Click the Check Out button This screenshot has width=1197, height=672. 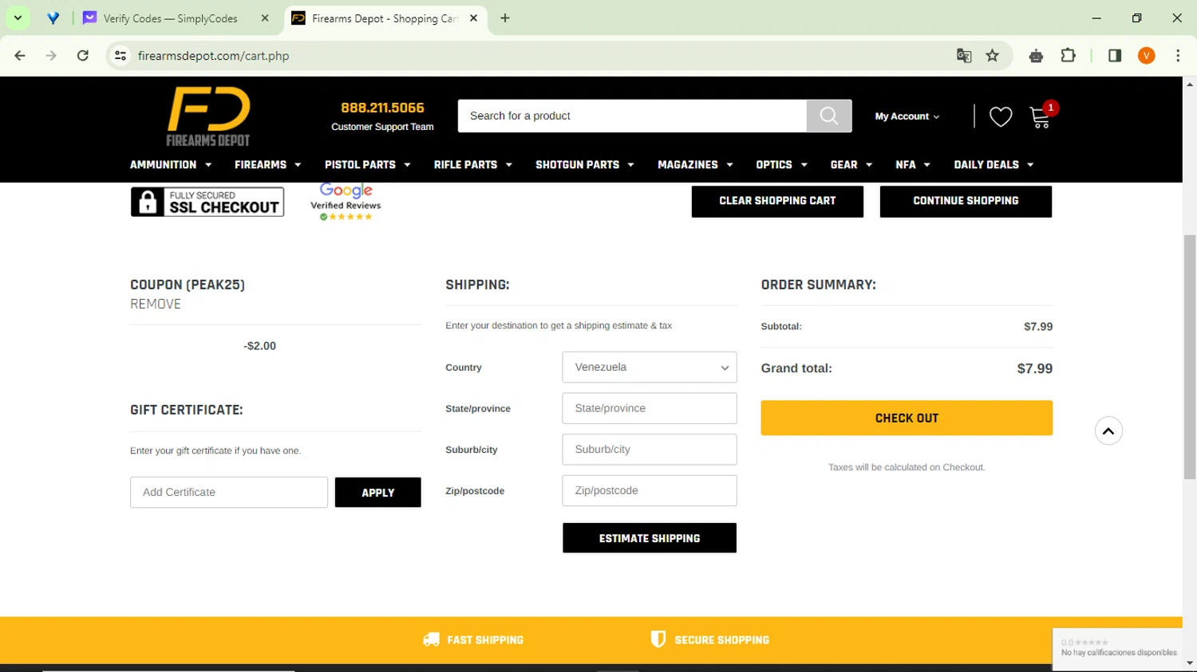click(907, 418)
